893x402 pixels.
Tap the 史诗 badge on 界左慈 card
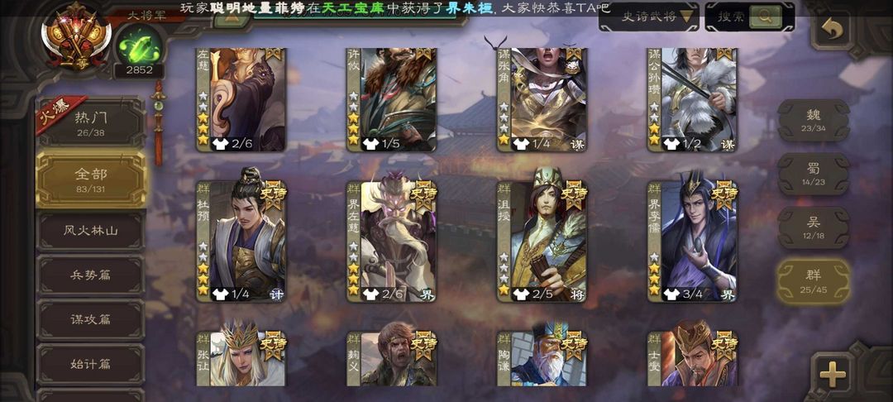point(423,194)
